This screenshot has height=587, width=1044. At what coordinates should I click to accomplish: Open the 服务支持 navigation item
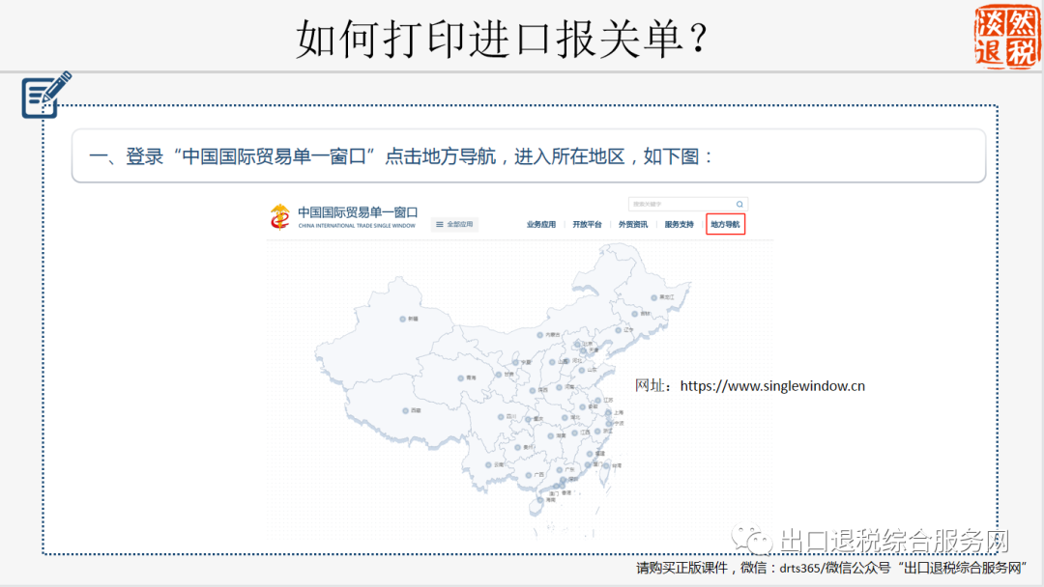679,225
